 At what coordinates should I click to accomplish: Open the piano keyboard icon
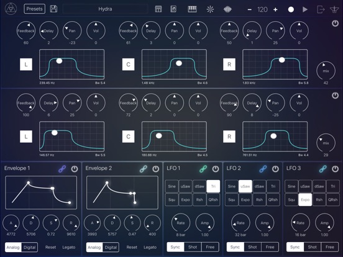(192, 9)
